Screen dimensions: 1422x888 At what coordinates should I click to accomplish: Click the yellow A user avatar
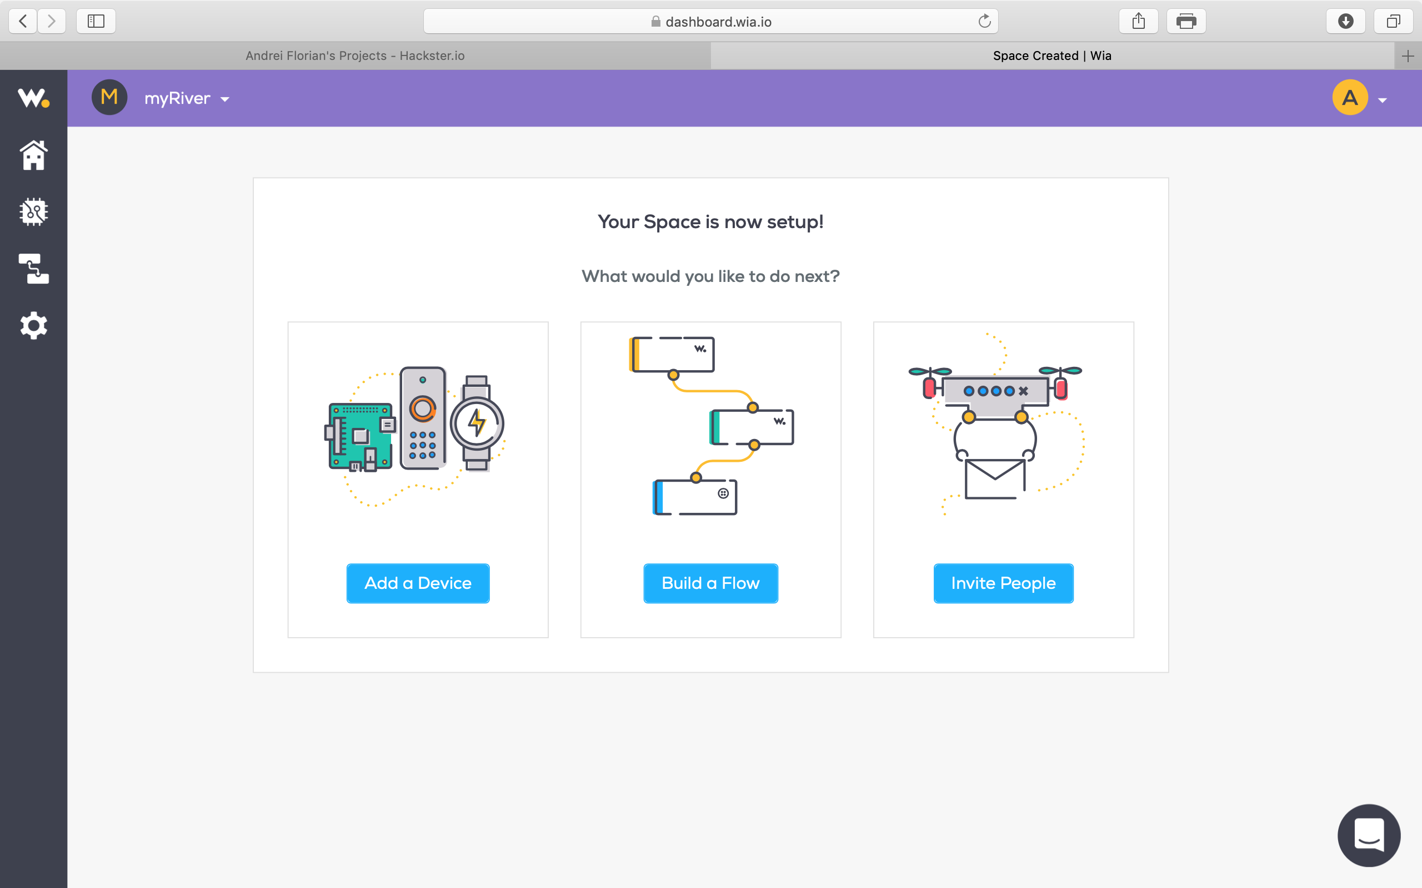coord(1350,98)
